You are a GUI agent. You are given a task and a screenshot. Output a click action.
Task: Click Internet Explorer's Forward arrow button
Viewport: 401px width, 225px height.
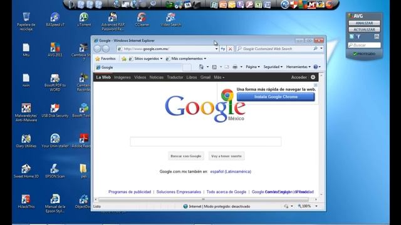[x=106, y=49]
